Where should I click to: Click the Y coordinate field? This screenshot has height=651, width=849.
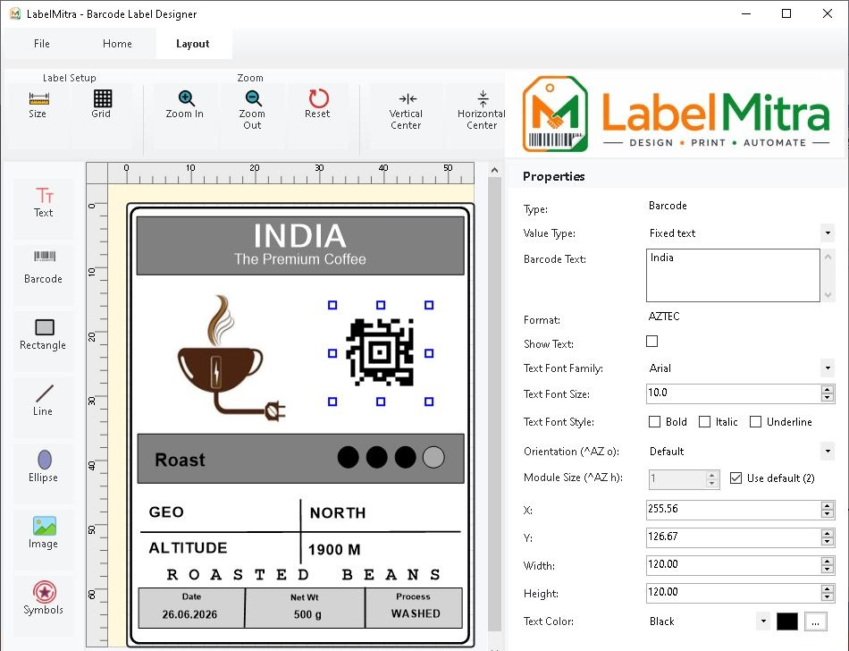[733, 537]
